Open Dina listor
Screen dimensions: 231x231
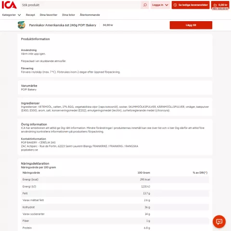(68, 15)
